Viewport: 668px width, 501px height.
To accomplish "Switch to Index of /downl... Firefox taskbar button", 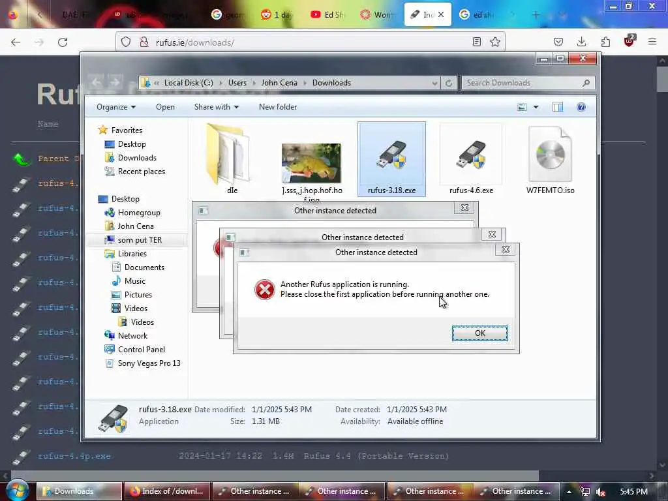I will point(167,491).
